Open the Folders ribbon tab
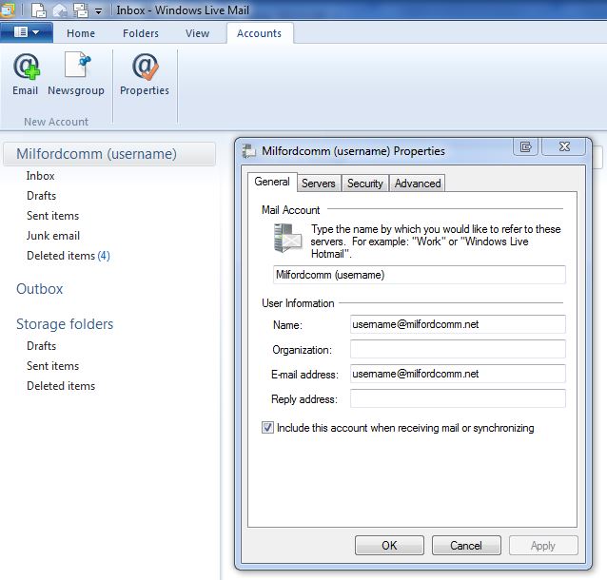The height and width of the screenshot is (580, 607). (141, 33)
